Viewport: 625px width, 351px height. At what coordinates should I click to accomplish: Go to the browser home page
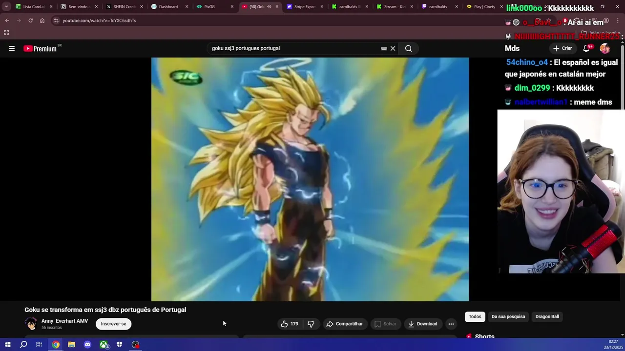click(x=42, y=20)
